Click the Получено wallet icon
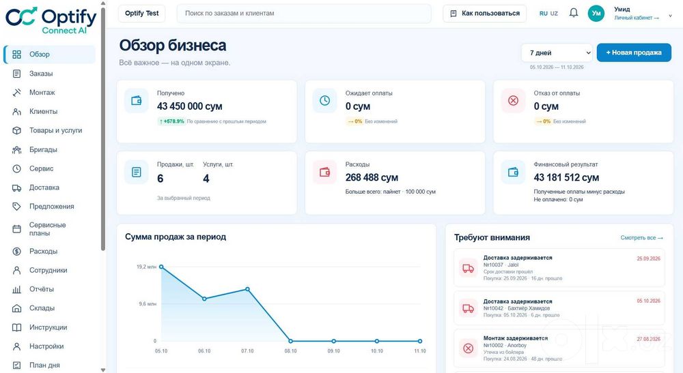The image size is (683, 373). coord(137,101)
